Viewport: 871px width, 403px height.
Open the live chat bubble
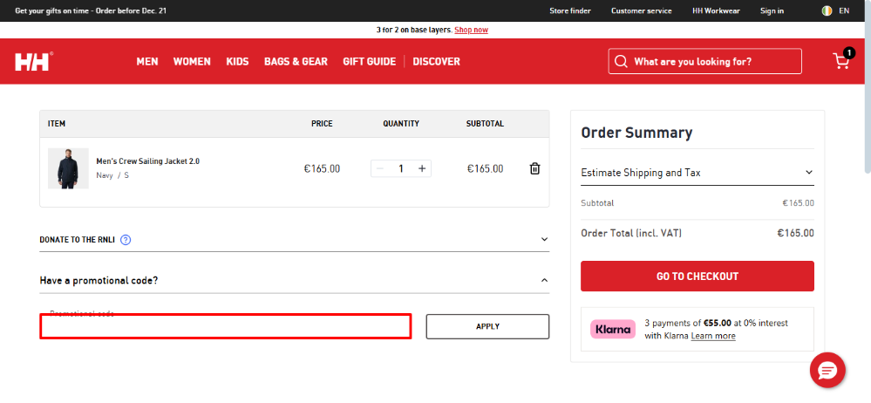(827, 370)
